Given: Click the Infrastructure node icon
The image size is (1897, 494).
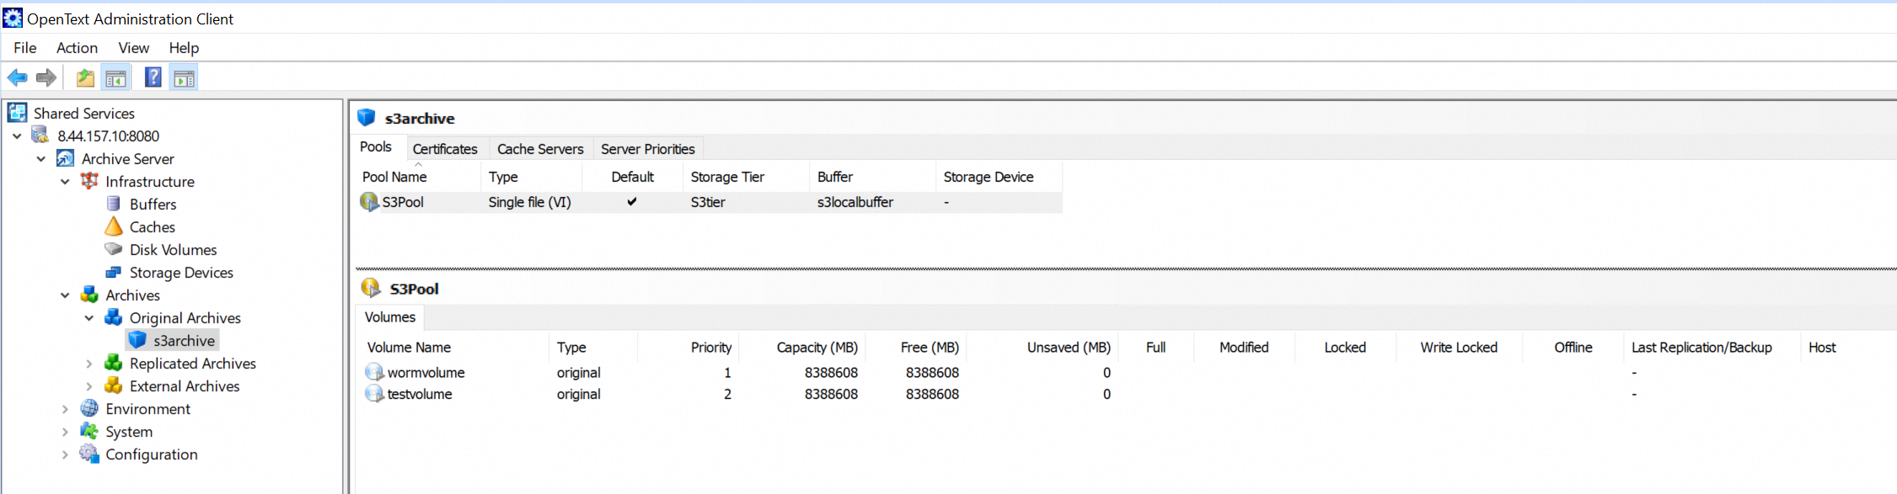Looking at the screenshot, I should point(89,181).
